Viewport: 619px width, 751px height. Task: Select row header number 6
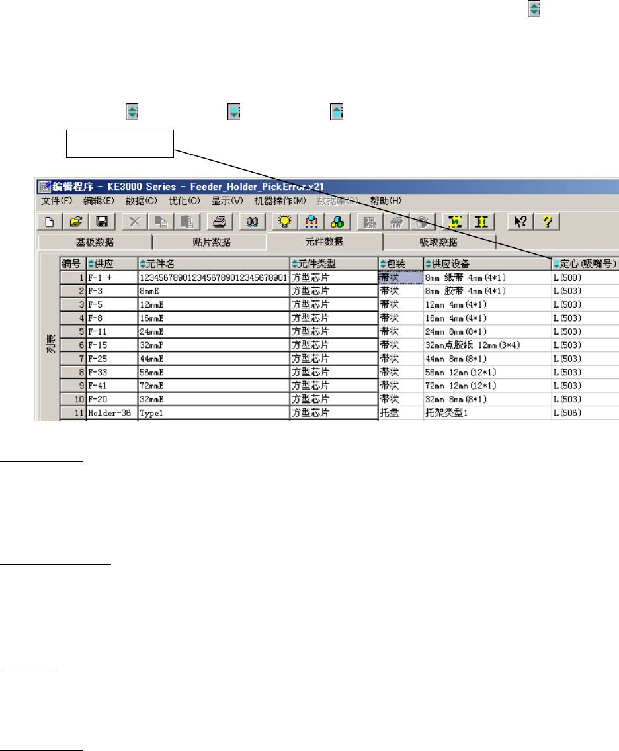tap(73, 345)
